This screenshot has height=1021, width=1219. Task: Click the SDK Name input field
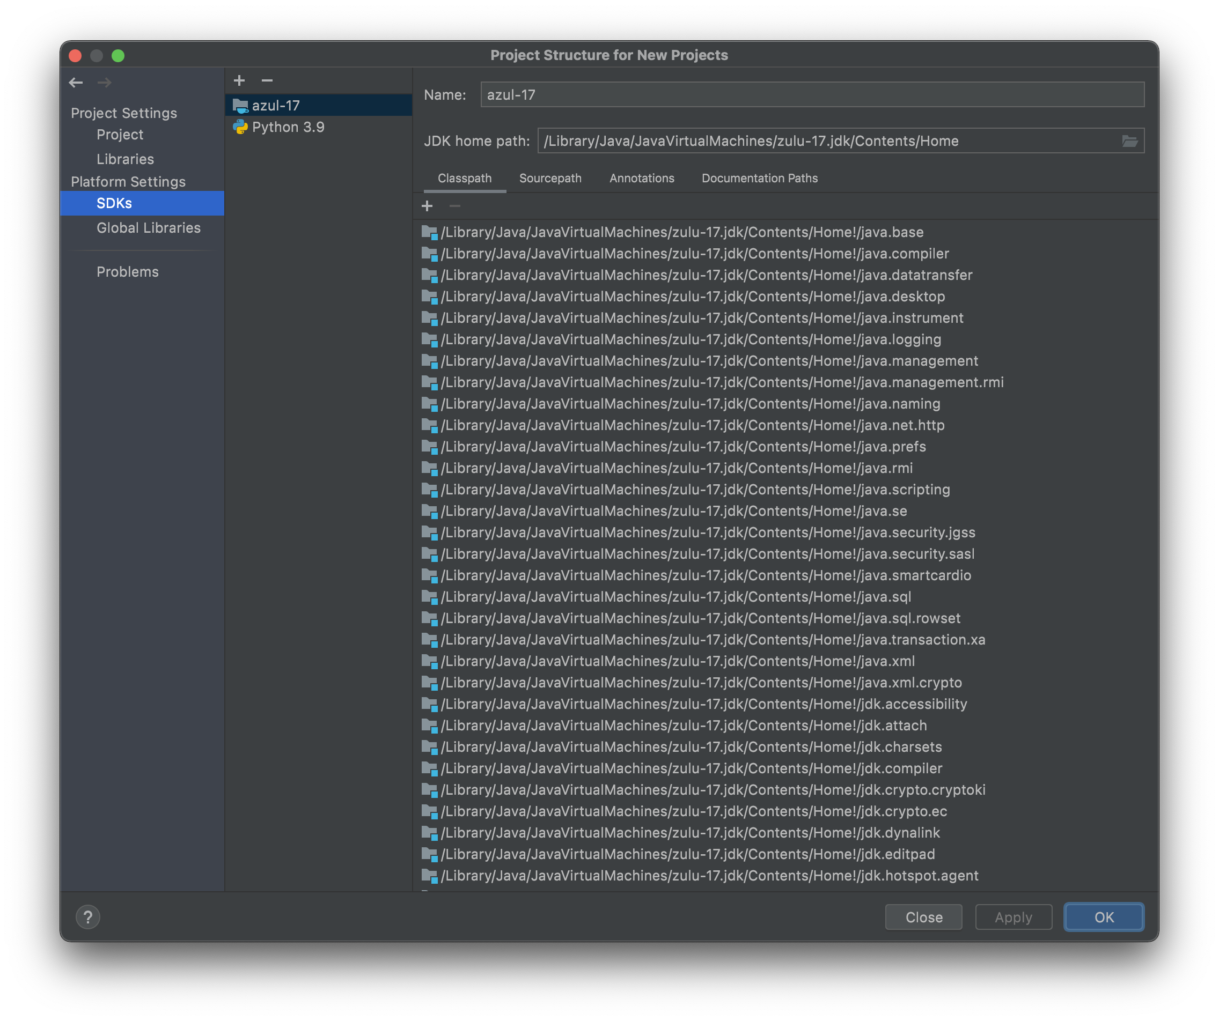coord(812,94)
